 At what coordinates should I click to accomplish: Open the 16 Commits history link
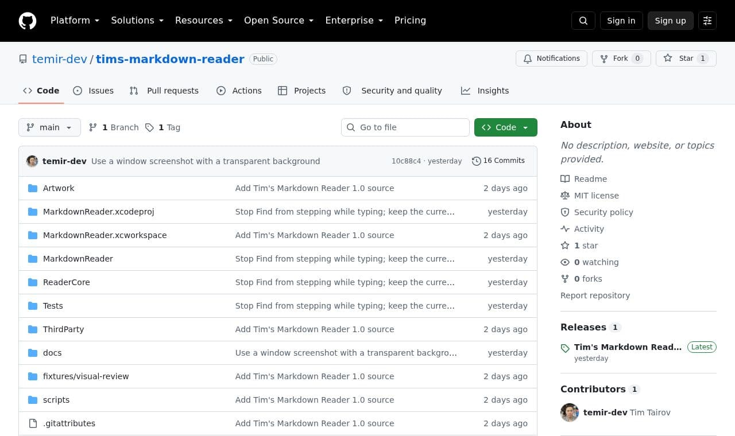point(498,161)
